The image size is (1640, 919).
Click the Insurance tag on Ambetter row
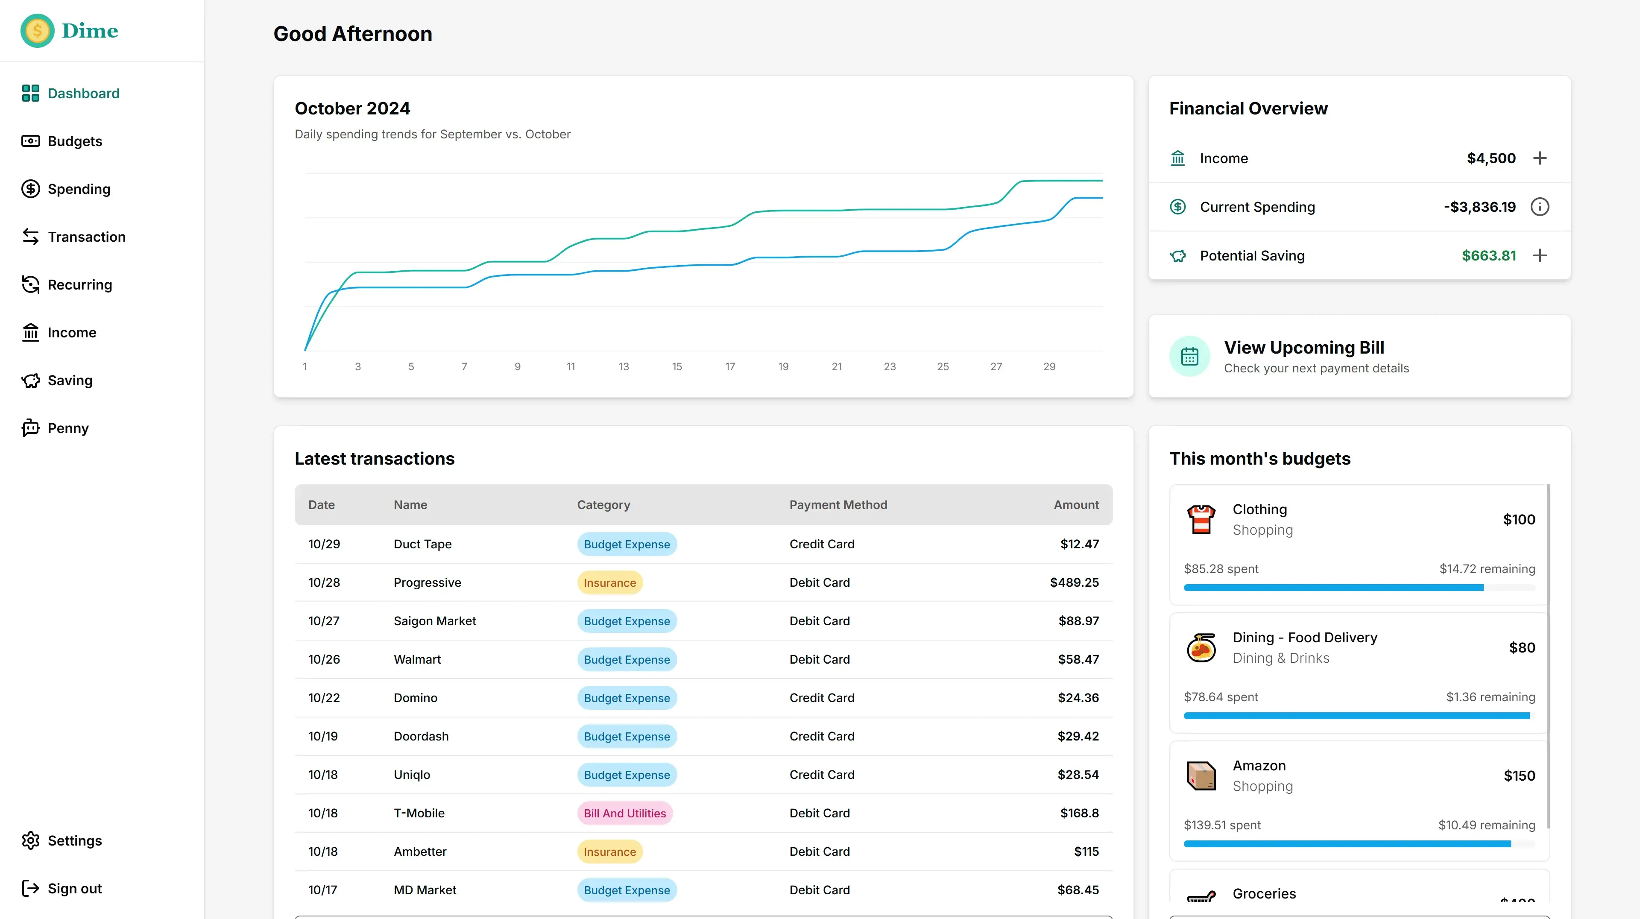pyautogui.click(x=609, y=852)
